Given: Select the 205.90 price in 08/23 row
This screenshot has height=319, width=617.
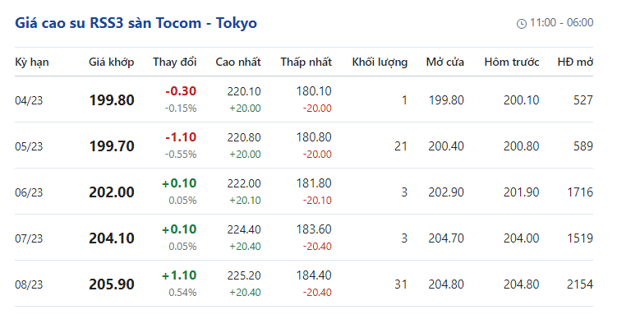Looking at the screenshot, I should (112, 284).
